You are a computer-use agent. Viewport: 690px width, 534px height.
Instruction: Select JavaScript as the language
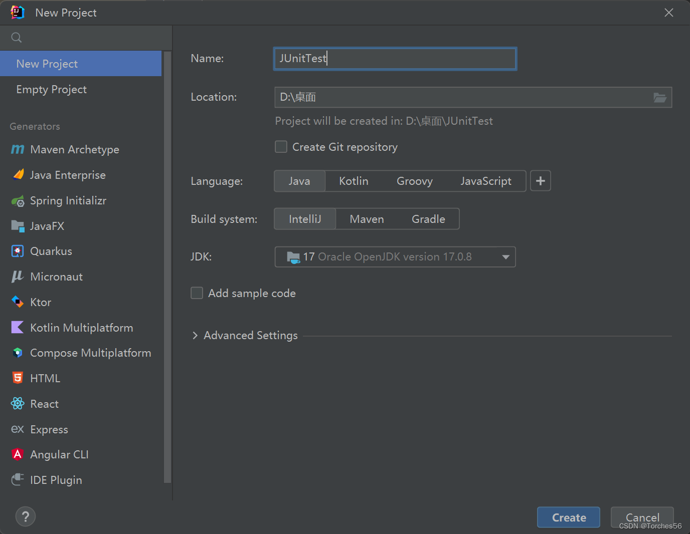tap(486, 181)
